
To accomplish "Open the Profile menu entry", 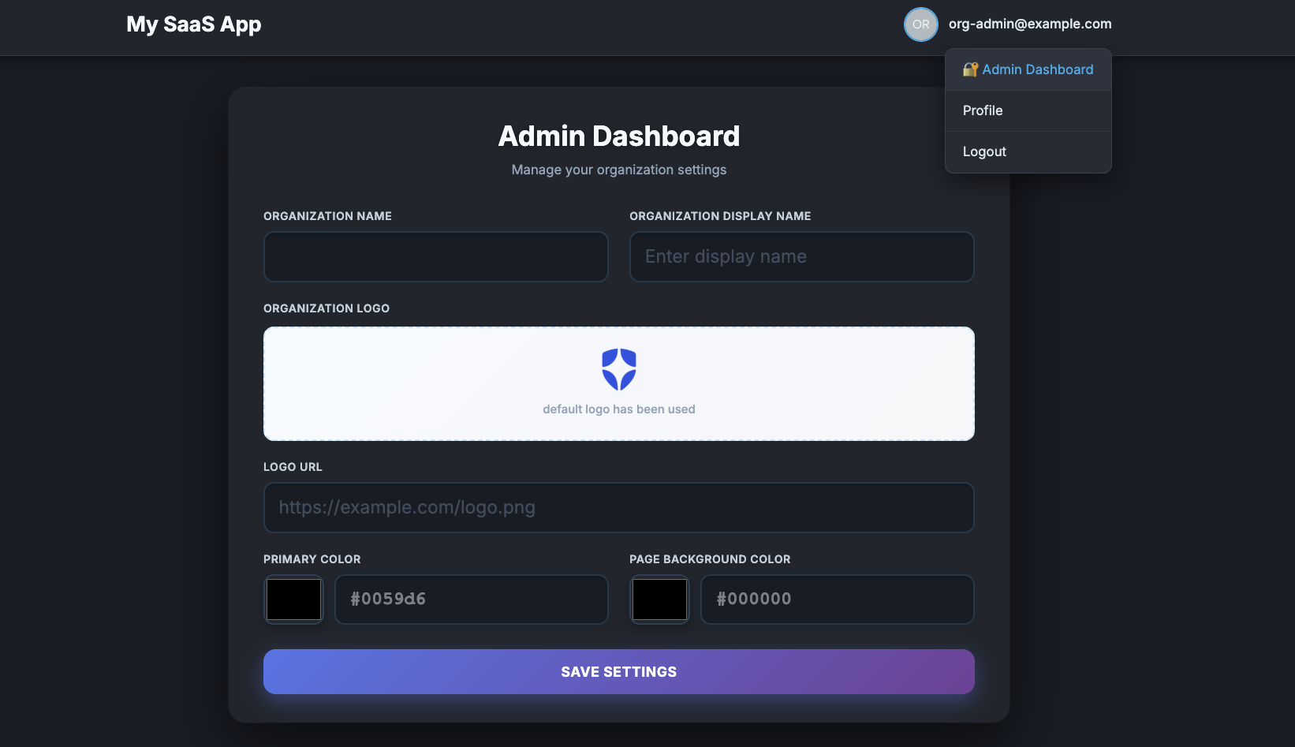I will [982, 110].
